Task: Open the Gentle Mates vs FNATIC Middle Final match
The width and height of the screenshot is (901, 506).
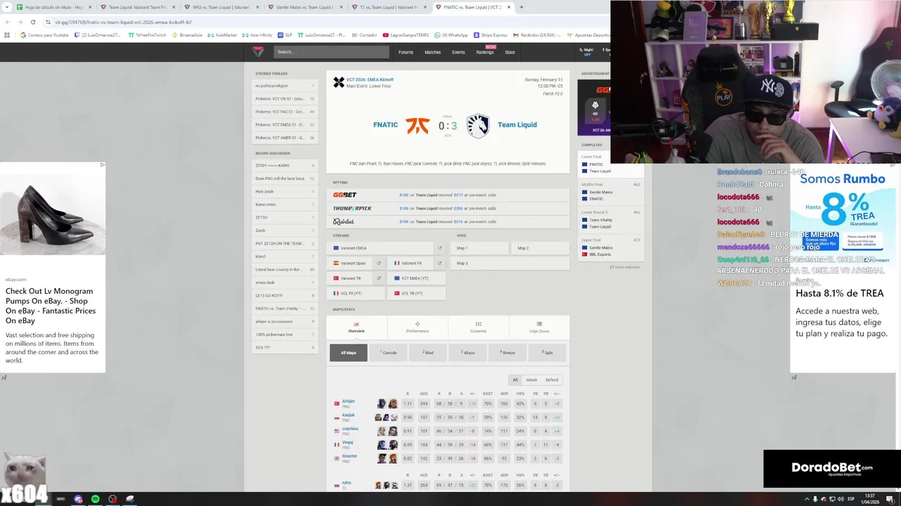Action: coord(611,192)
